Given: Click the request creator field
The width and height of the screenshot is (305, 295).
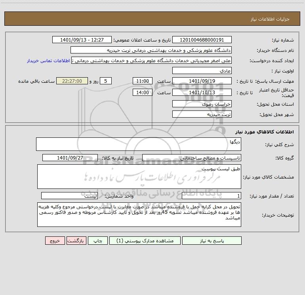Looking at the screenshot, I should click(x=152, y=60).
